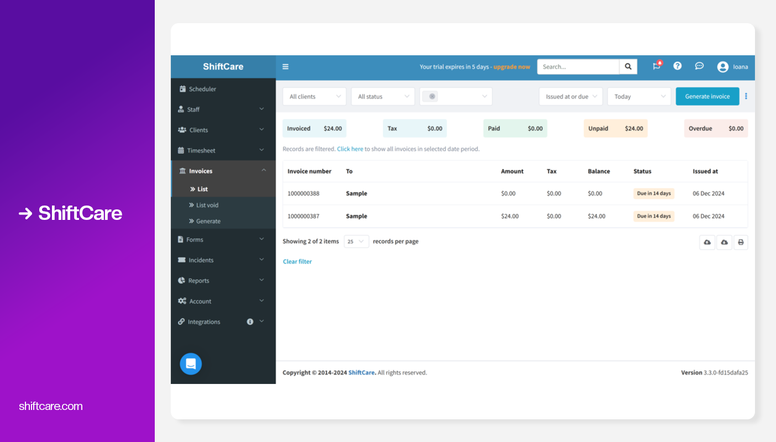Click the upgrade now link
This screenshot has width=776, height=442.
[x=512, y=67]
